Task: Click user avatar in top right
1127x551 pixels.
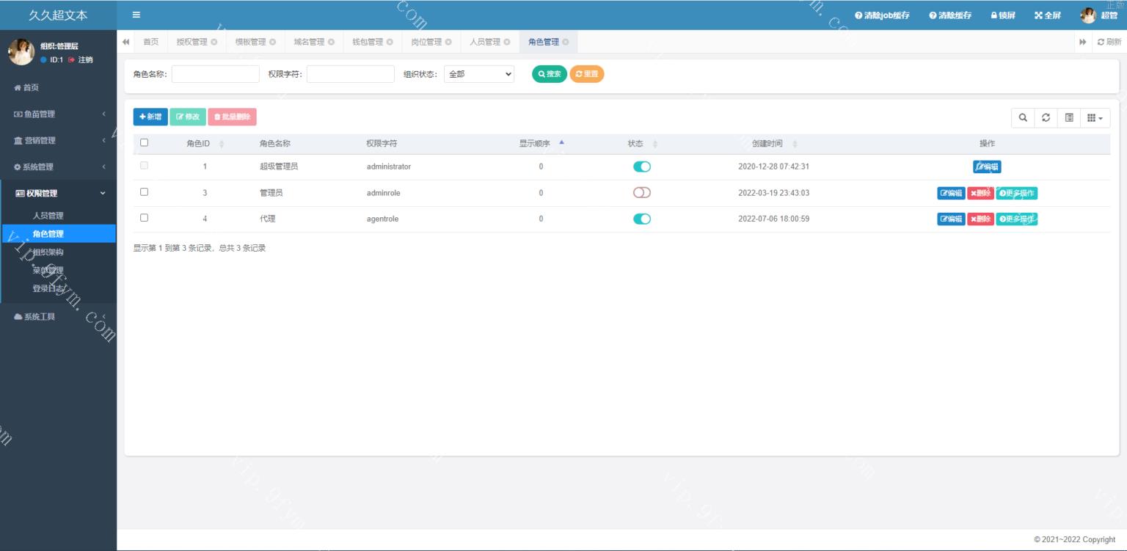Action: [x=1088, y=15]
